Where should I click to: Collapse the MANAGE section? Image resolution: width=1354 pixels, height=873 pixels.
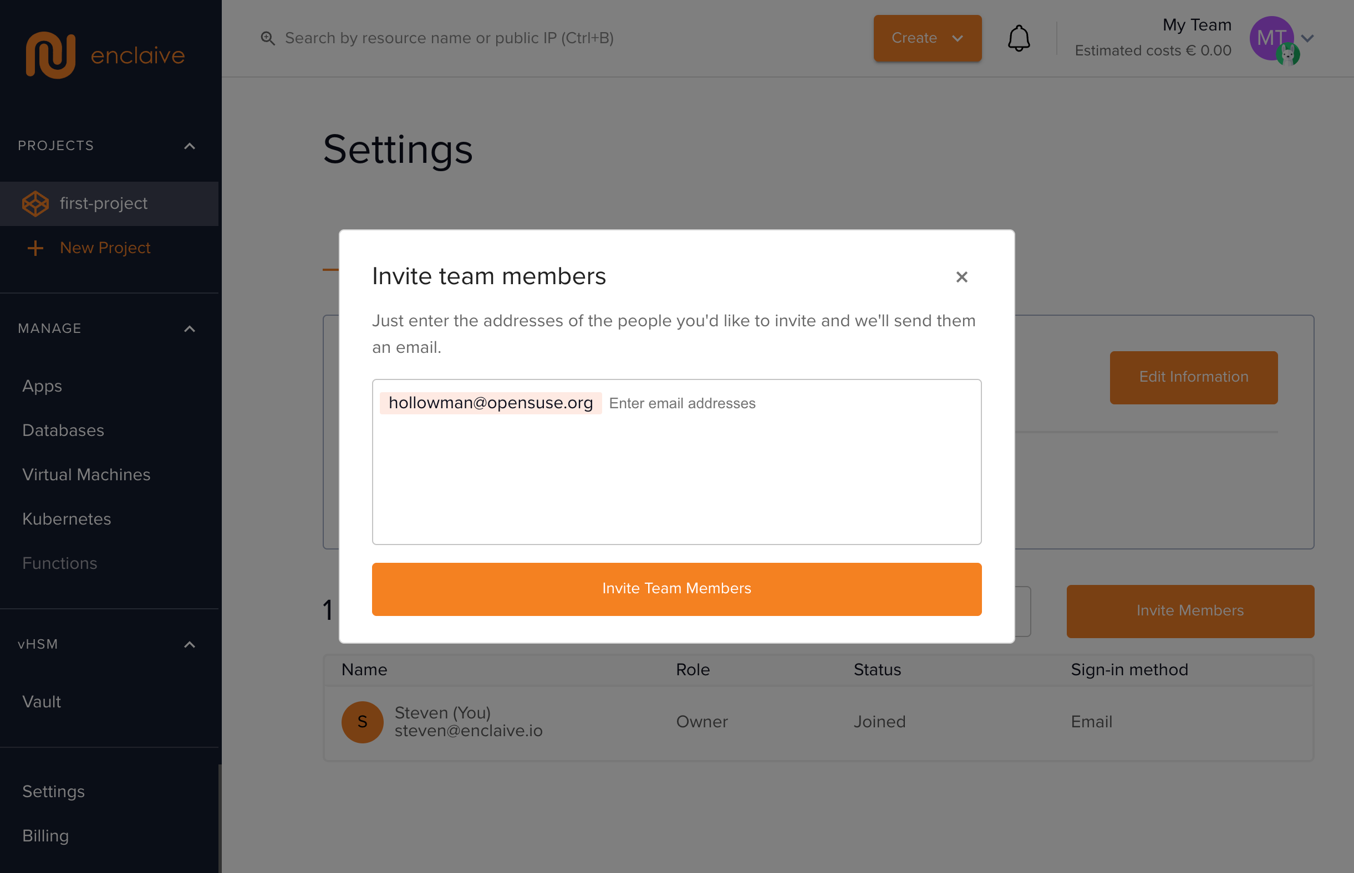pos(190,329)
